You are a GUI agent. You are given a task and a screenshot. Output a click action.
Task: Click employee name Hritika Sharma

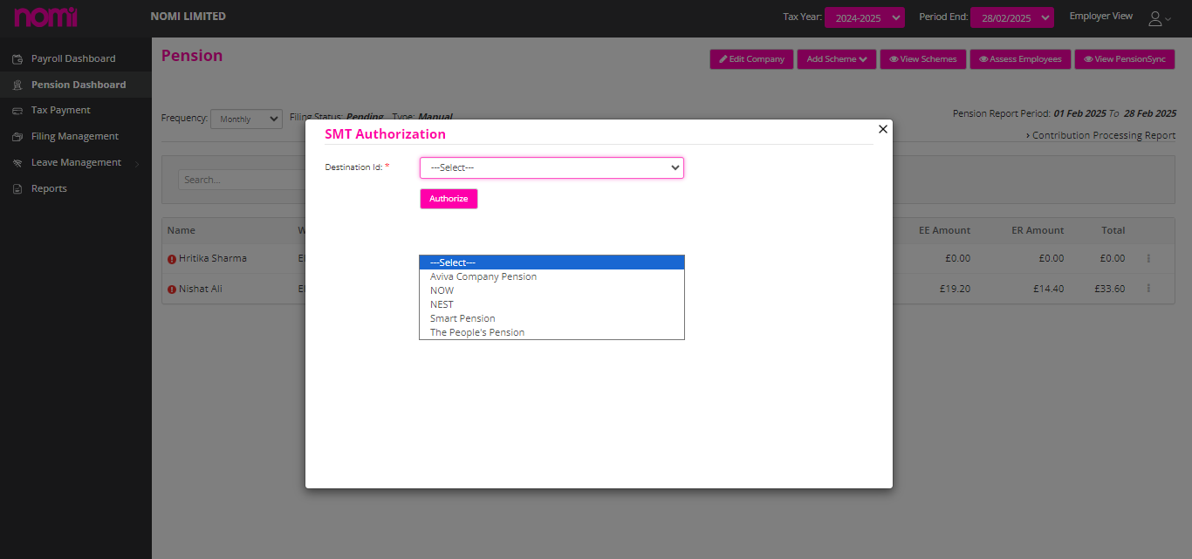(213, 259)
